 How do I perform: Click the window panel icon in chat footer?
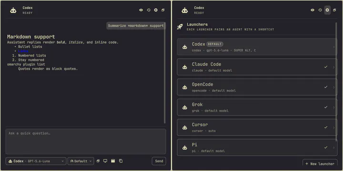(x=113, y=161)
